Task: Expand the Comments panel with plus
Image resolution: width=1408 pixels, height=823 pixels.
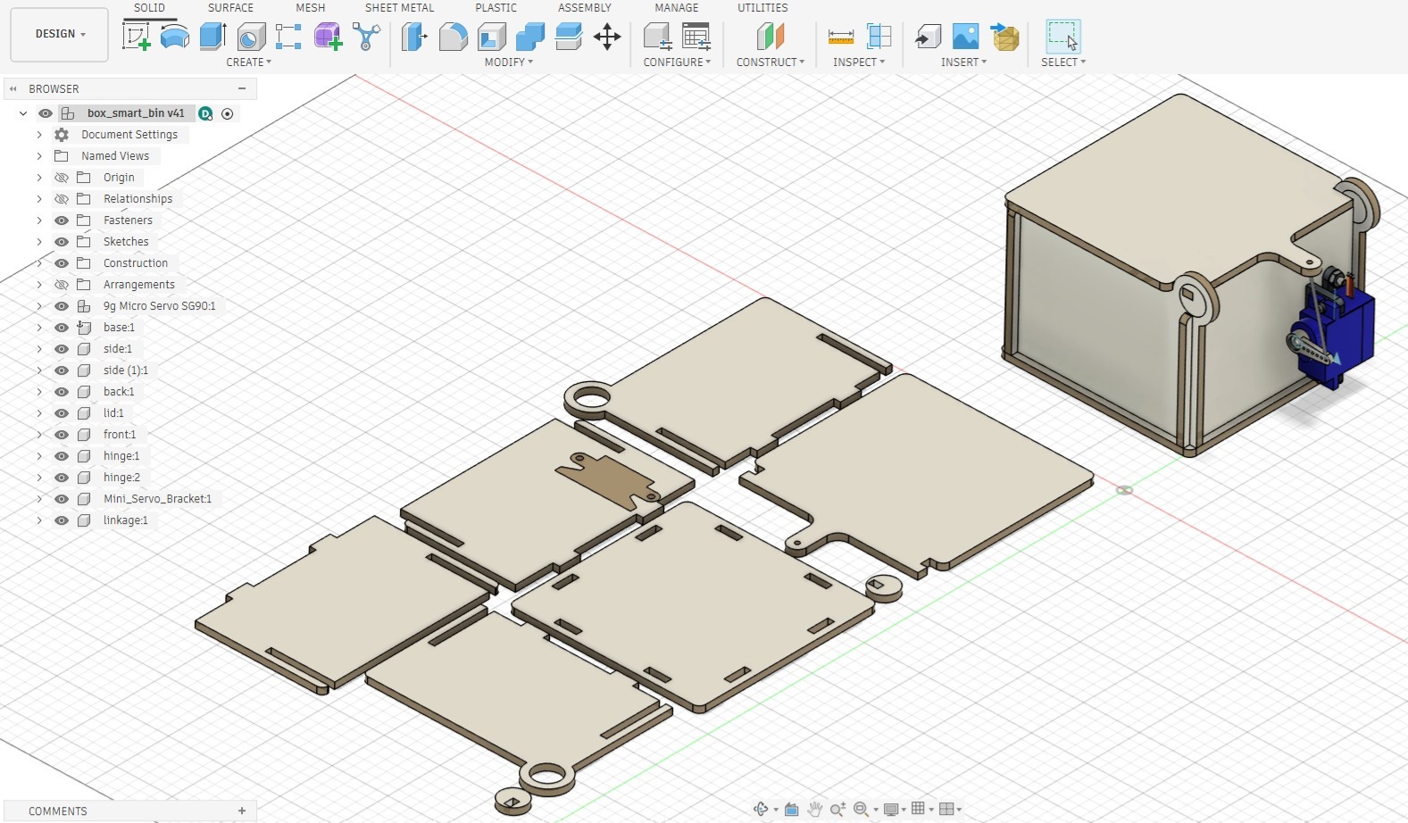Action: (242, 811)
